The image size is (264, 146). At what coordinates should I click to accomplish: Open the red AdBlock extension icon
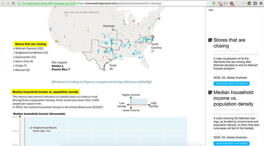pos(220,3)
